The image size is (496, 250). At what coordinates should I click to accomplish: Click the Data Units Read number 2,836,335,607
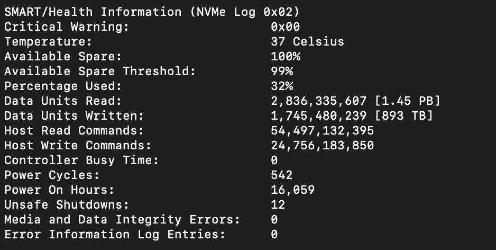[x=318, y=101]
